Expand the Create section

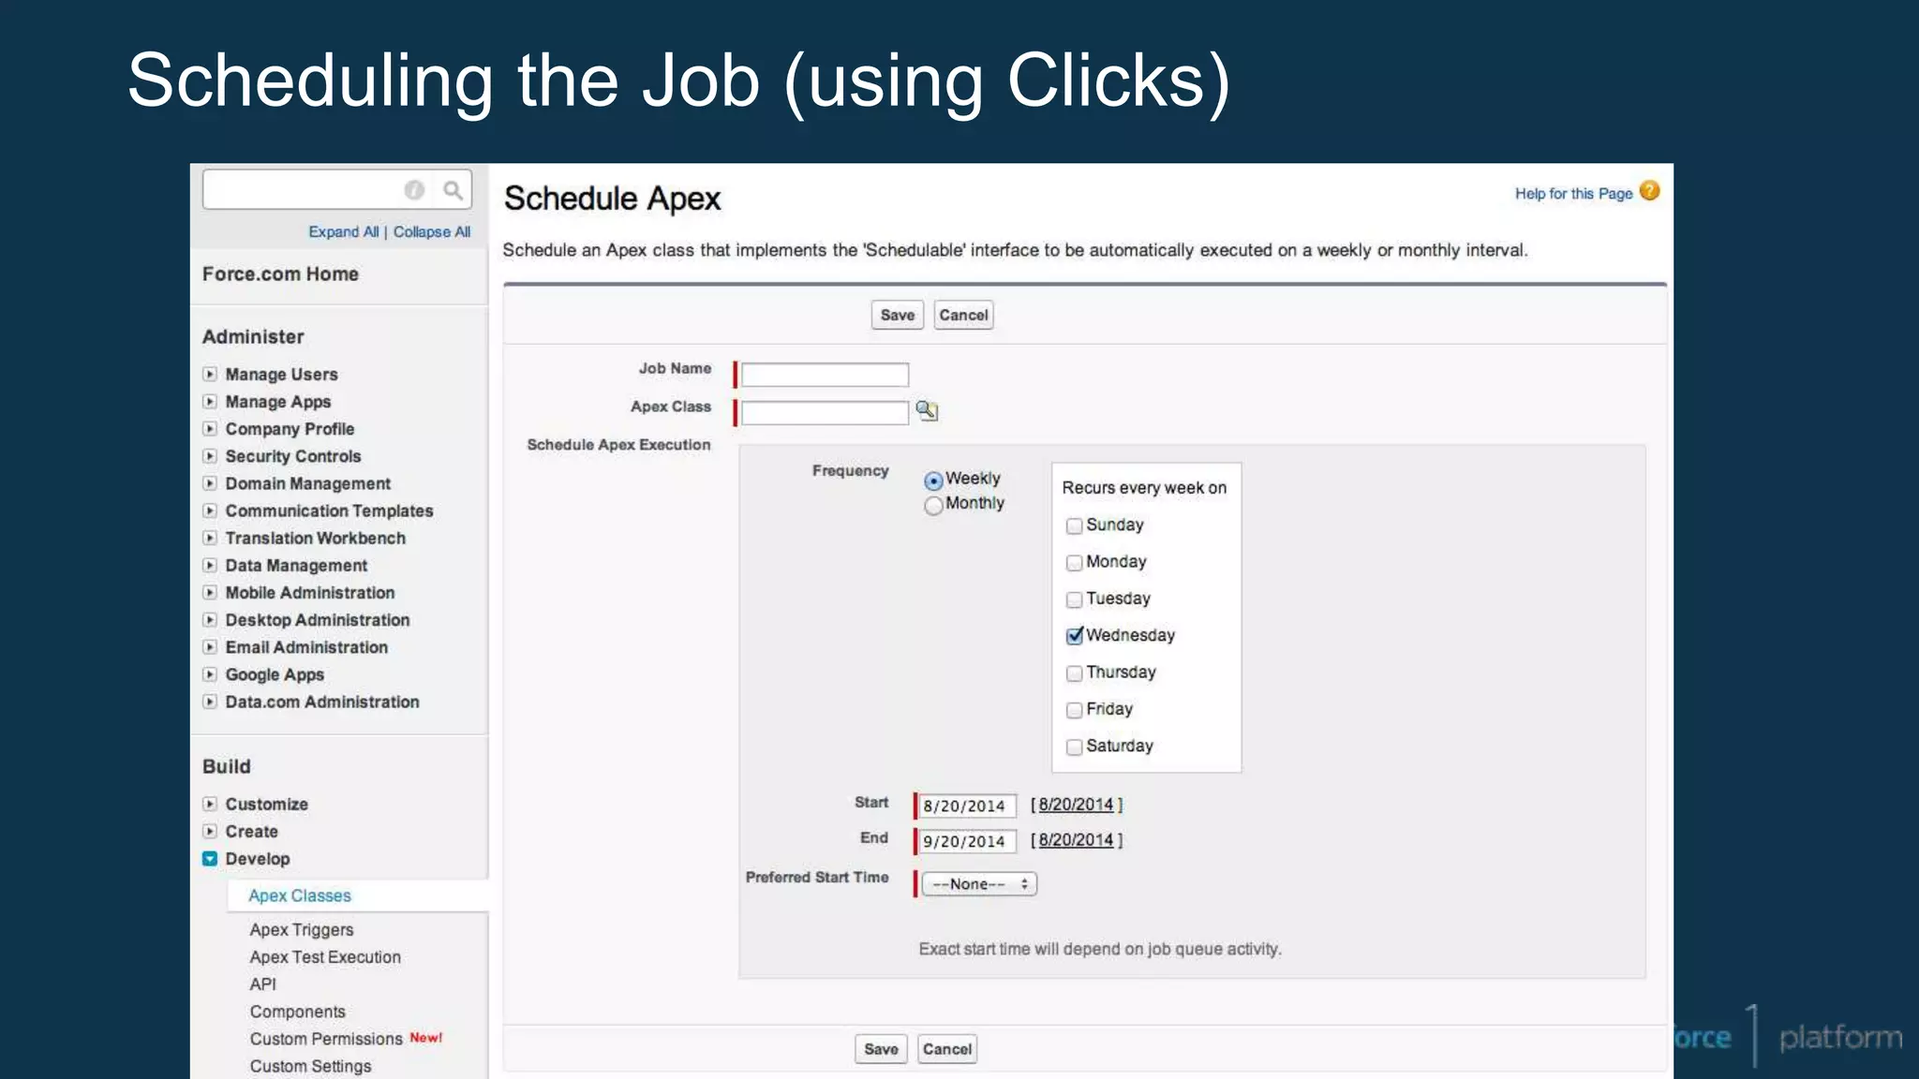tap(210, 831)
